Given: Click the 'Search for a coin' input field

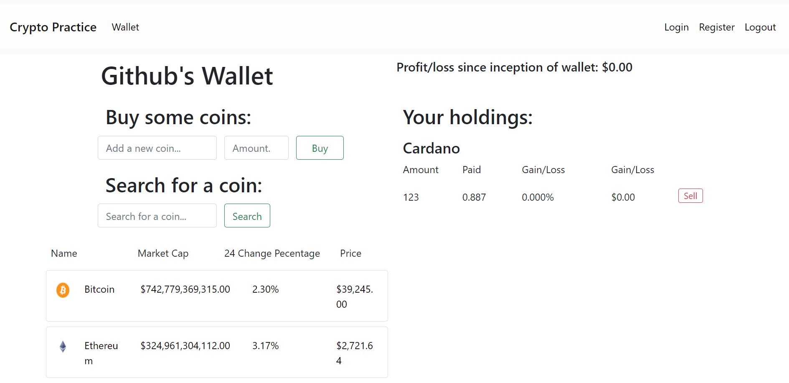Looking at the screenshot, I should pos(157,215).
